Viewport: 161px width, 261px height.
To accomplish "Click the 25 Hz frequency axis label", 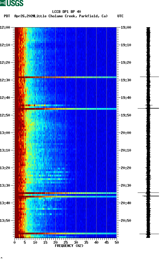I will pos(66,243).
